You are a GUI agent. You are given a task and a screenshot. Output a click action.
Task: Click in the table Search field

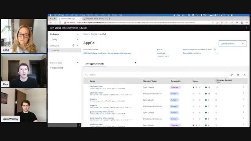pyautogui.click(x=156, y=75)
